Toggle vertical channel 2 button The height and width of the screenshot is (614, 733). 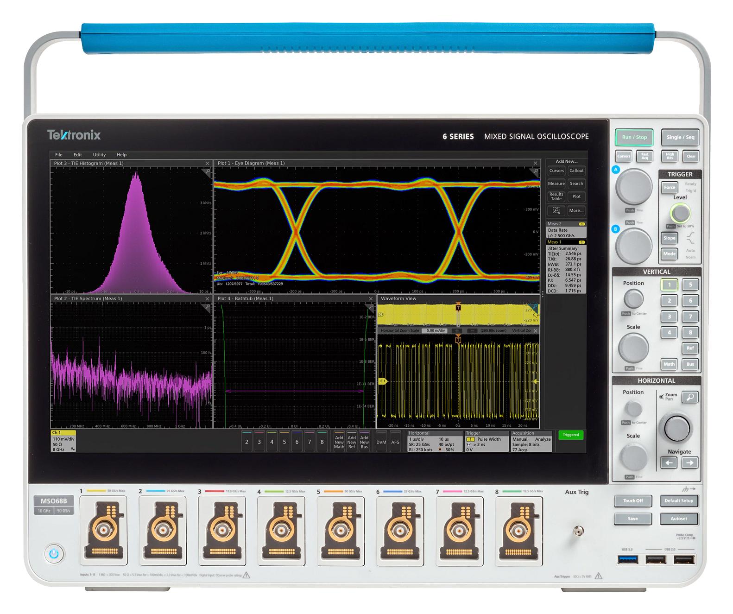point(669,301)
